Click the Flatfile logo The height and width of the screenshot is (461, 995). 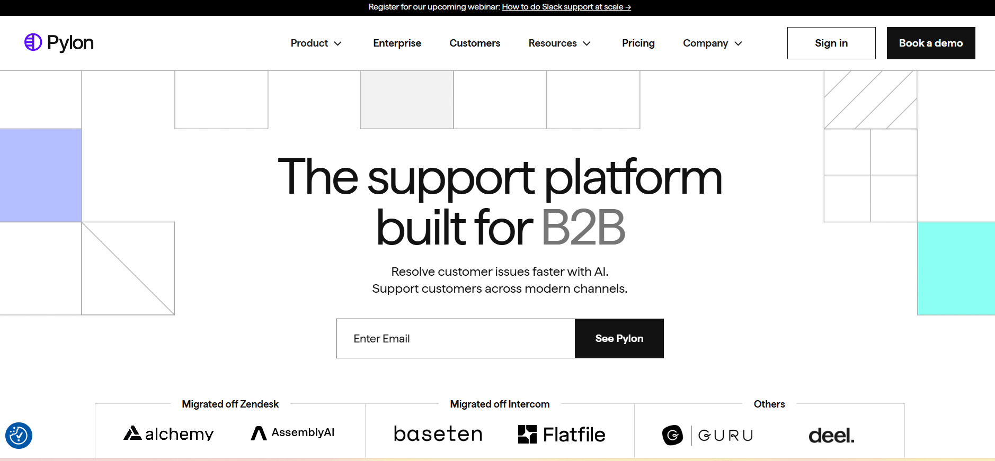(562, 435)
